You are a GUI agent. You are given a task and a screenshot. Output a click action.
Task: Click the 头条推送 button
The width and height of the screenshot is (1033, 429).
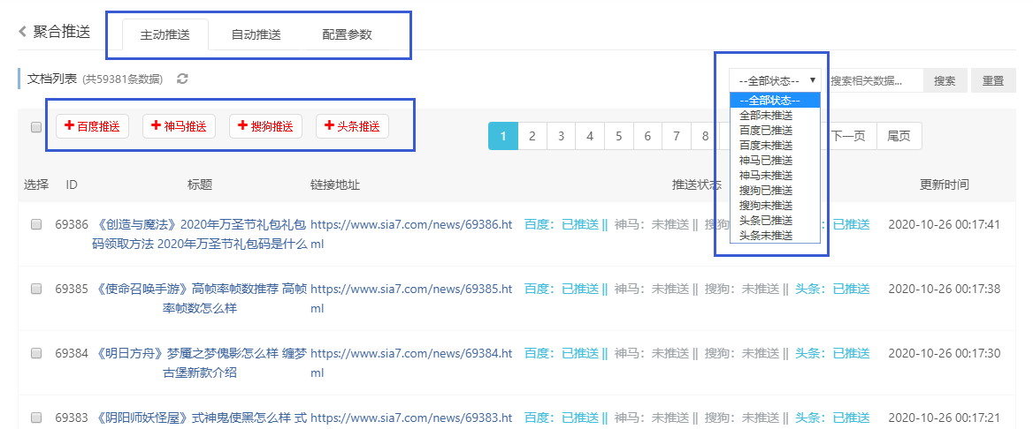[353, 126]
